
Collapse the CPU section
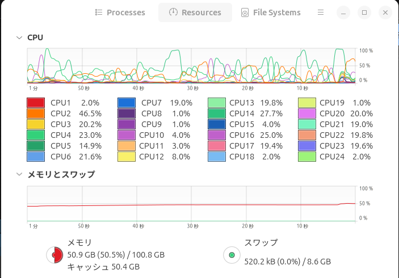pyautogui.click(x=19, y=38)
